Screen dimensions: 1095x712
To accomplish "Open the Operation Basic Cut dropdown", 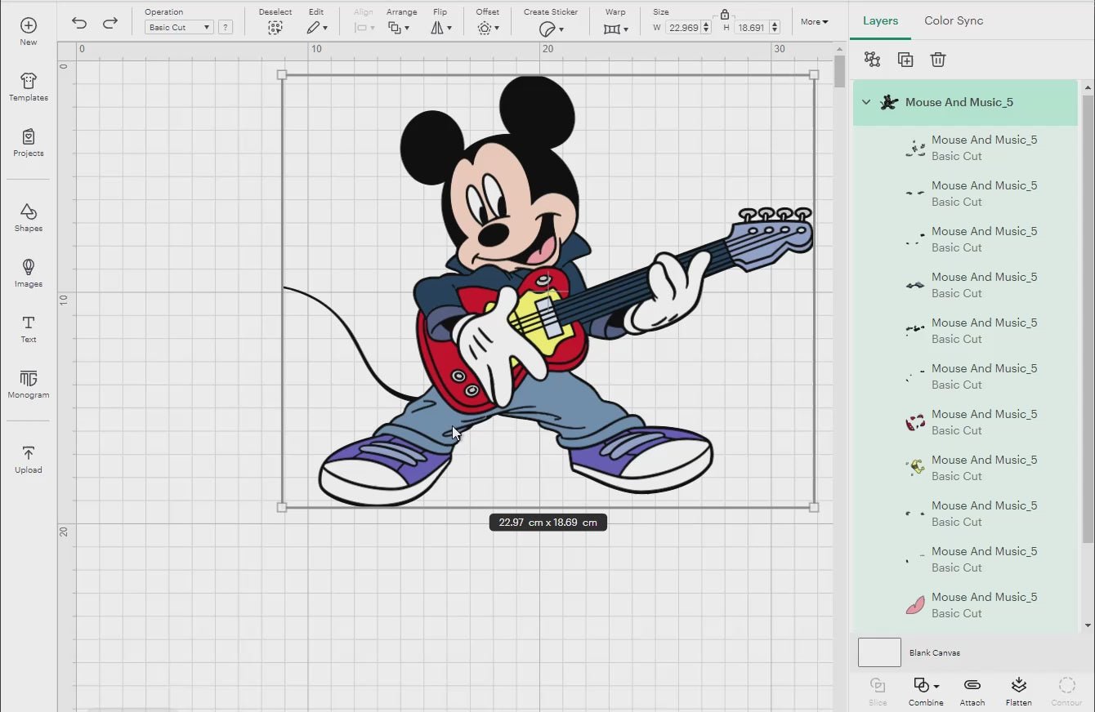I will click(179, 27).
